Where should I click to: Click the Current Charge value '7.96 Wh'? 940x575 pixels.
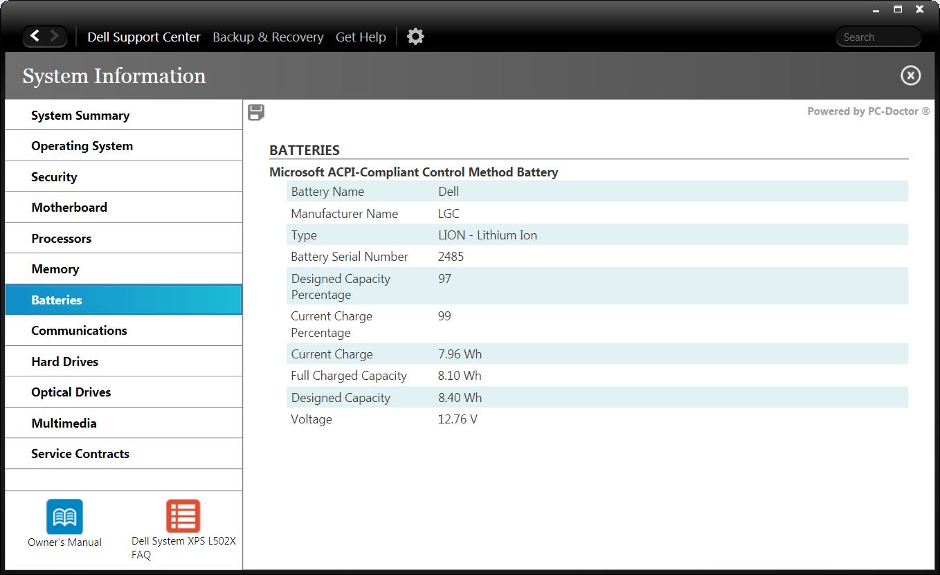click(460, 354)
